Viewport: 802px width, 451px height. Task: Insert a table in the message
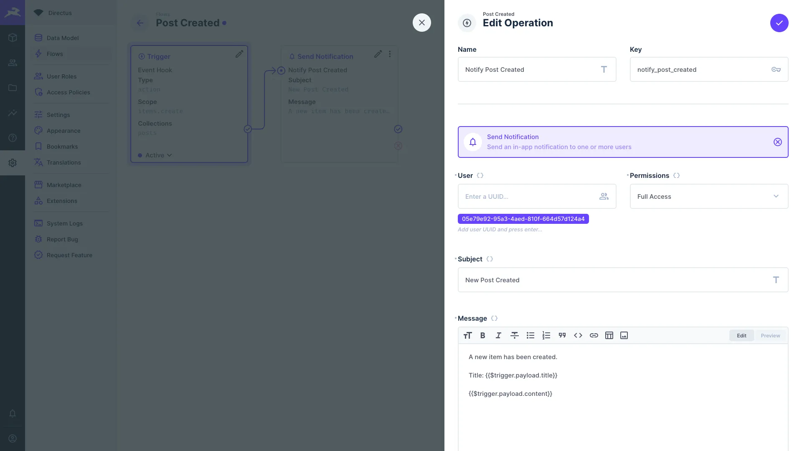pos(609,335)
